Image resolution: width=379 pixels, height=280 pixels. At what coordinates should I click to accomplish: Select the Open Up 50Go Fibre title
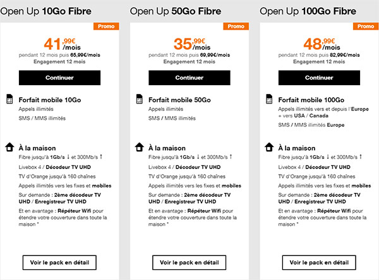click(x=174, y=11)
